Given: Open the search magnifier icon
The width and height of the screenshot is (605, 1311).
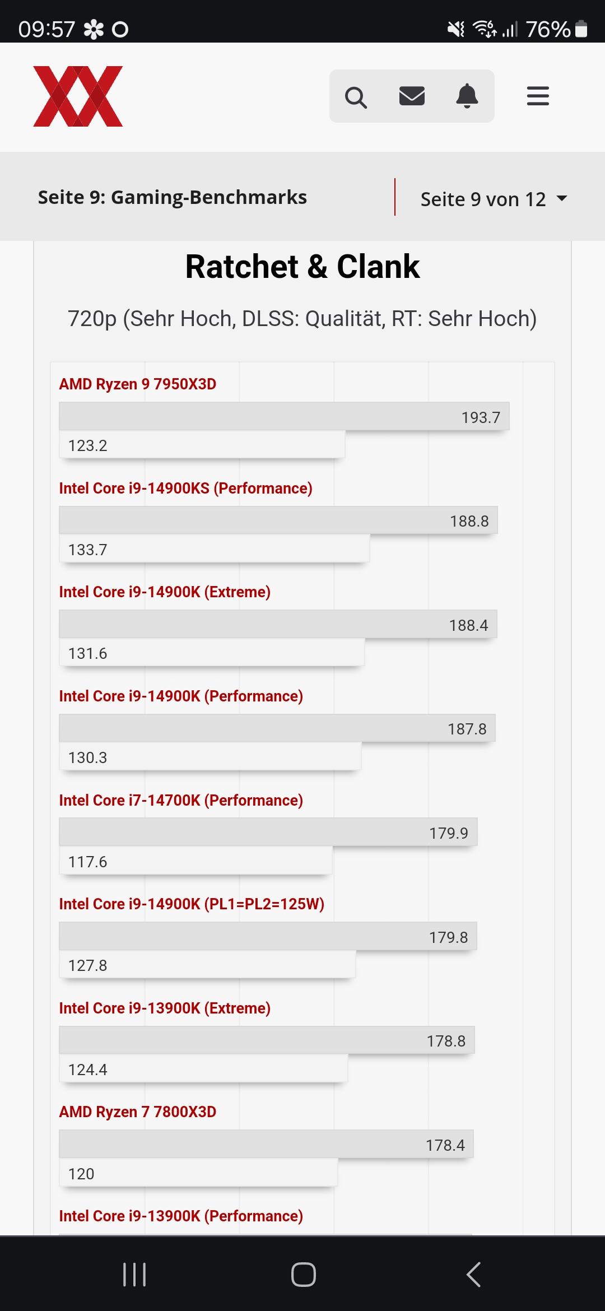Looking at the screenshot, I should pos(356,97).
